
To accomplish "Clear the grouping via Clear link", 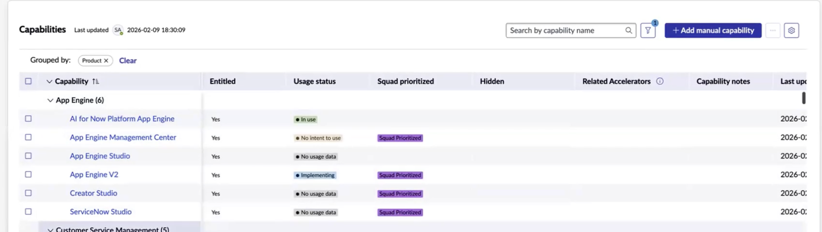I will (x=128, y=61).
